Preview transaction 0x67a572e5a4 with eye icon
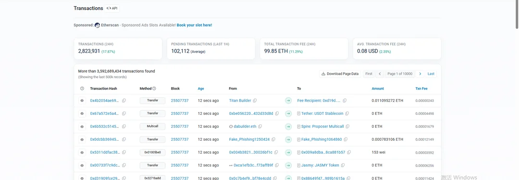519x180 pixels. [82, 113]
